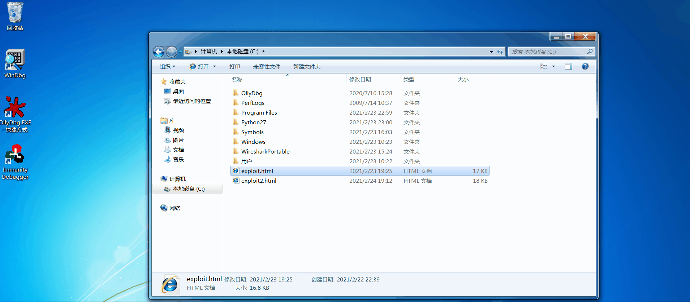Select the OllyDbg.EXE shortcut icon

(x=15, y=107)
